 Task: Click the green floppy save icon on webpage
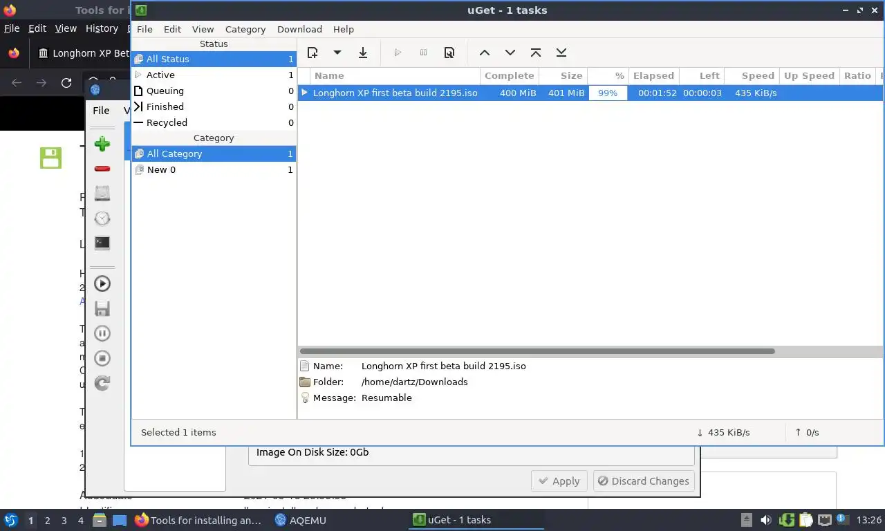[x=50, y=158]
